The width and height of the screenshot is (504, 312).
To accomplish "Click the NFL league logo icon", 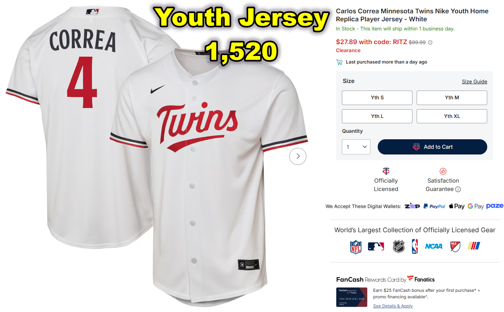I will (x=356, y=247).
